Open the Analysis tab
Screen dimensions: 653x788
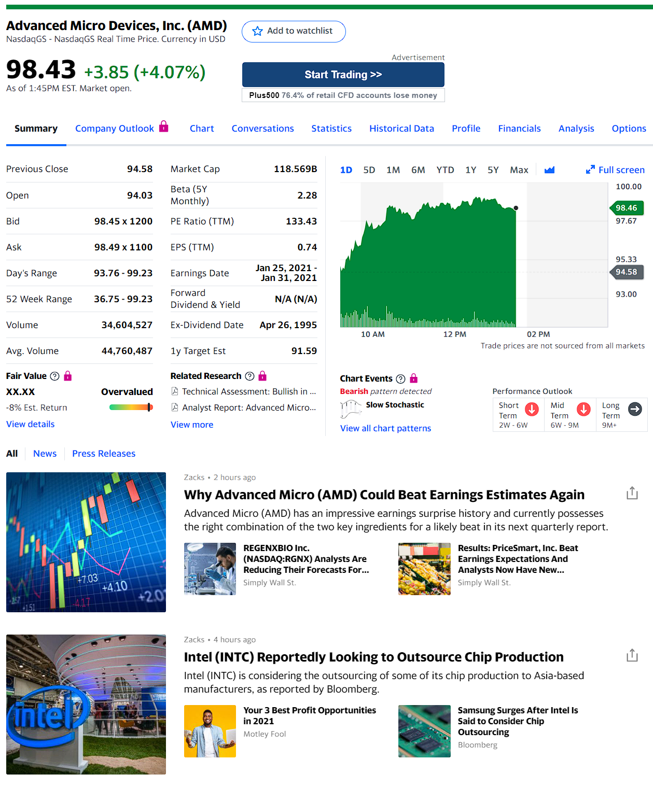point(576,129)
